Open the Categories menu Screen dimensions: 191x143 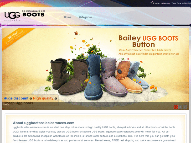pos(85,17)
